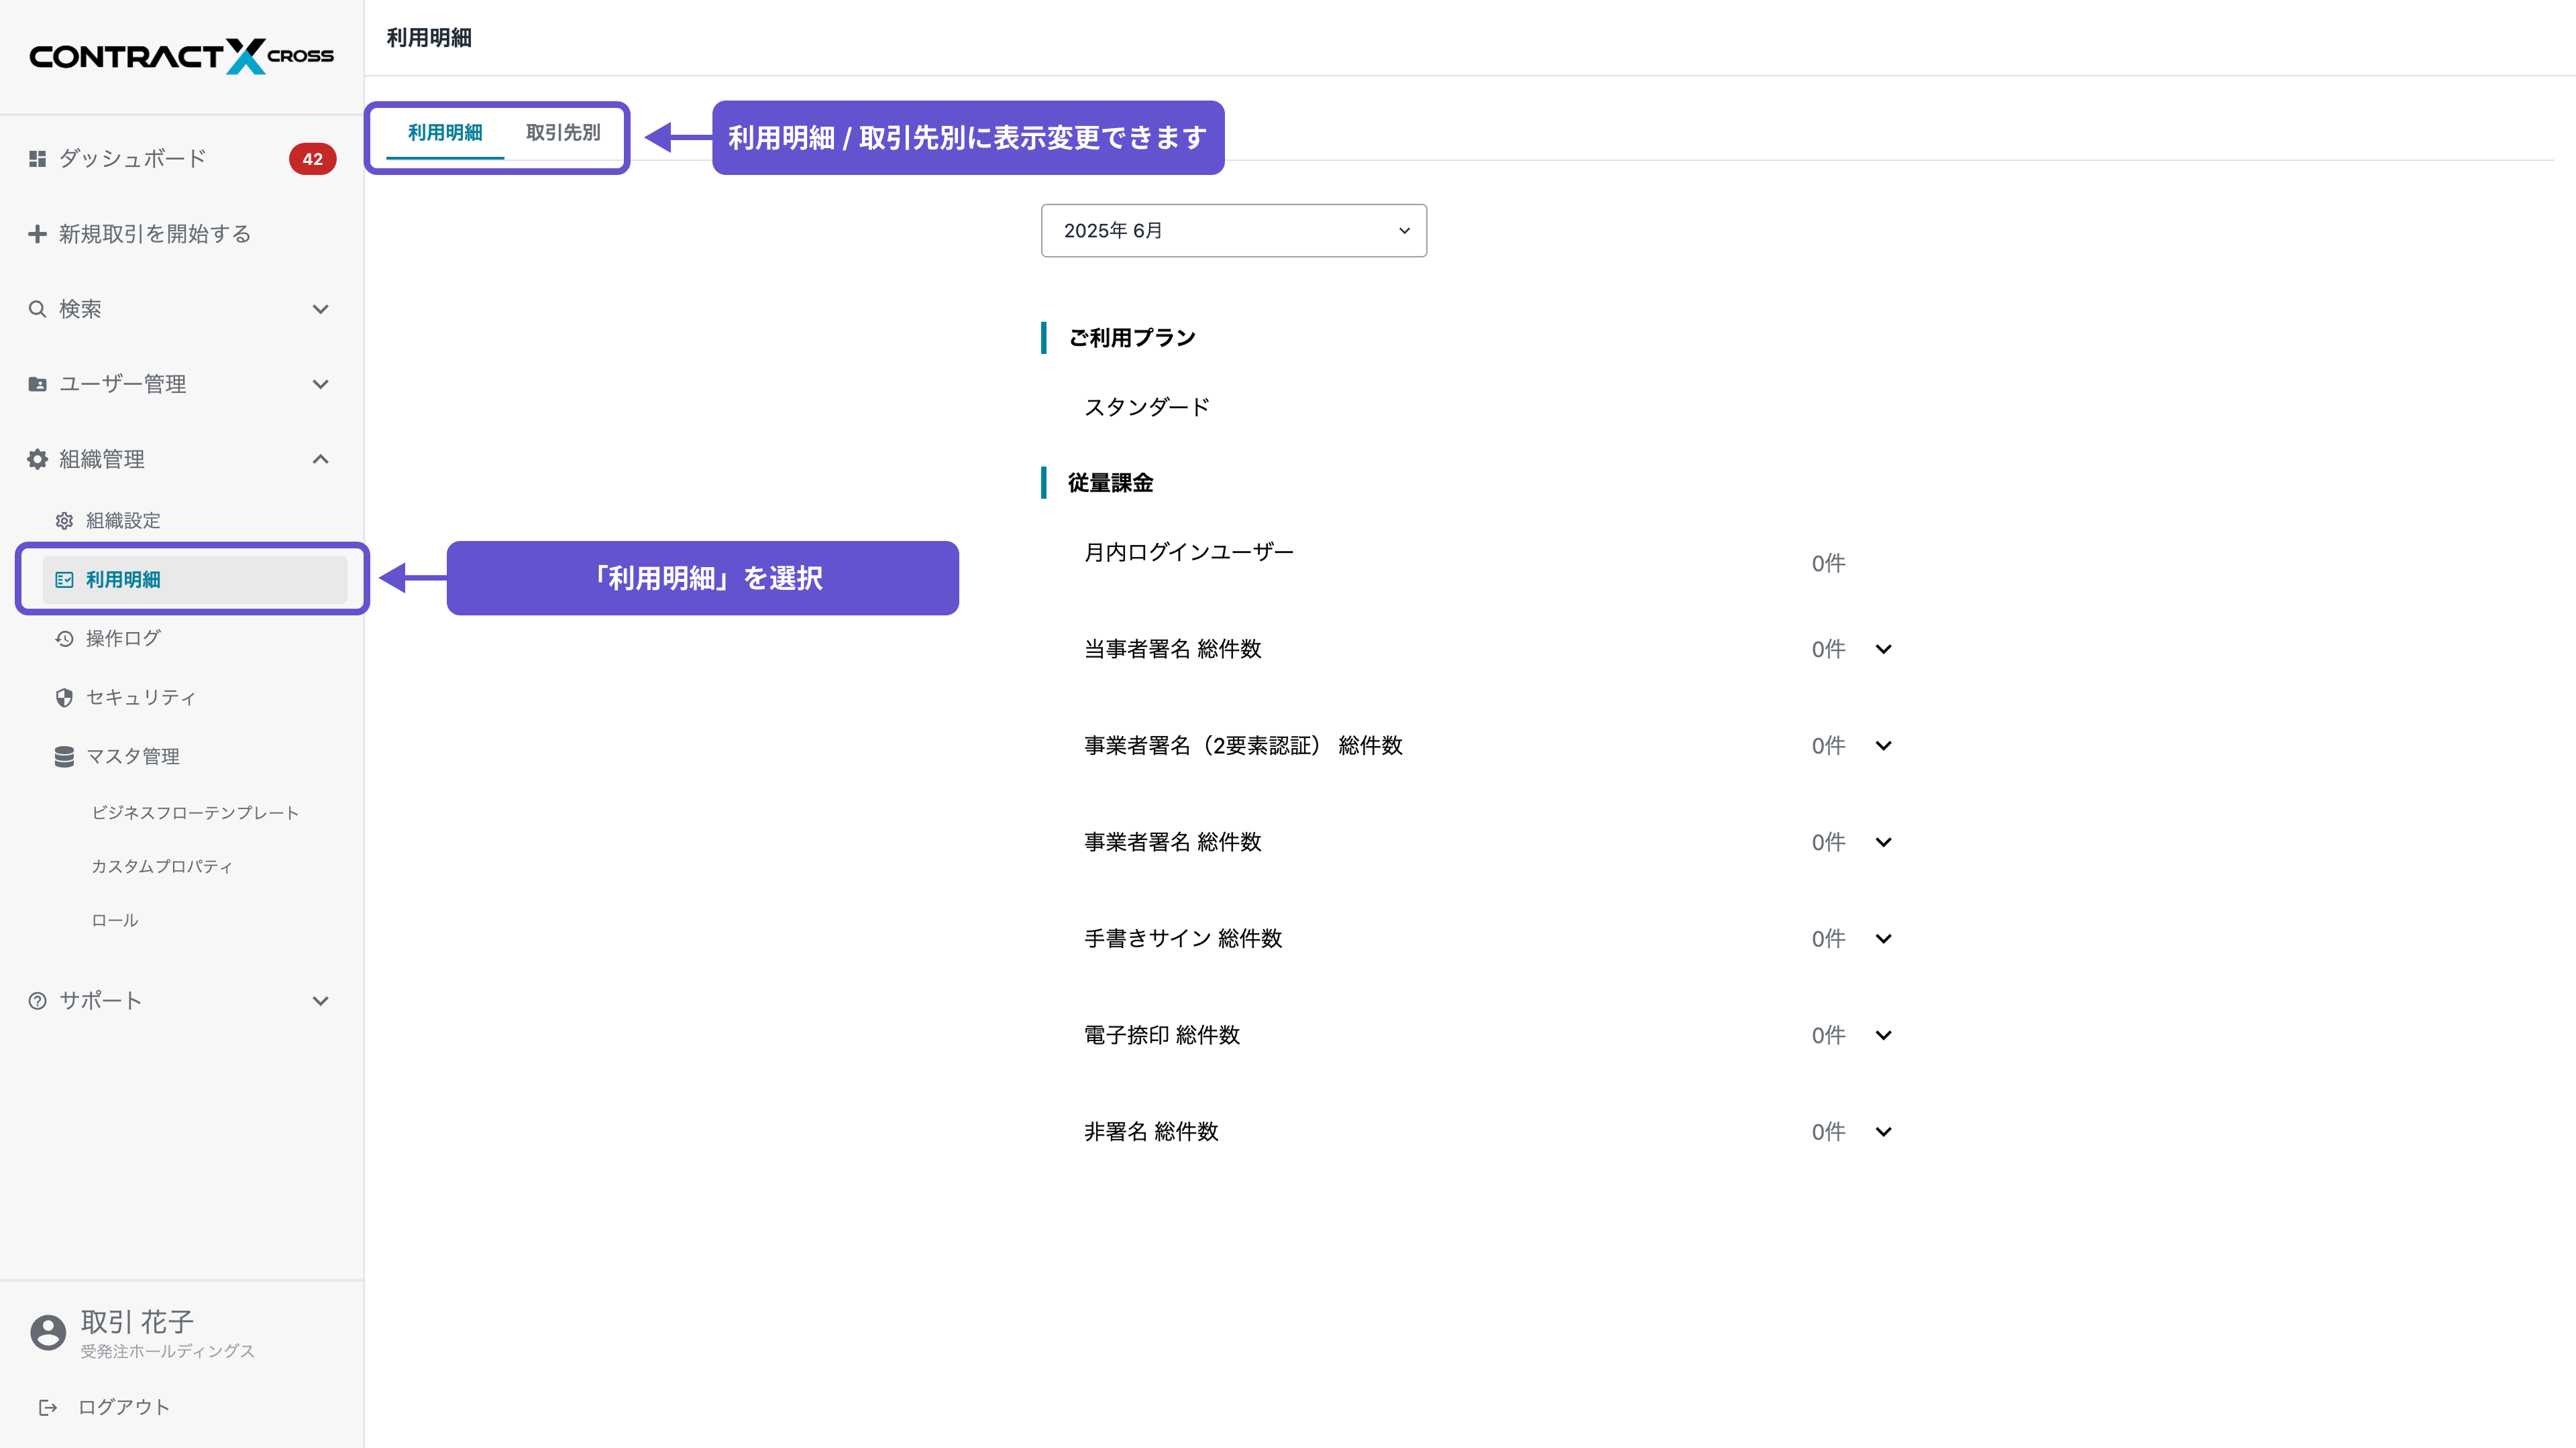Click the 組織管理 gear icon
2576x1448 pixels.
point(37,459)
